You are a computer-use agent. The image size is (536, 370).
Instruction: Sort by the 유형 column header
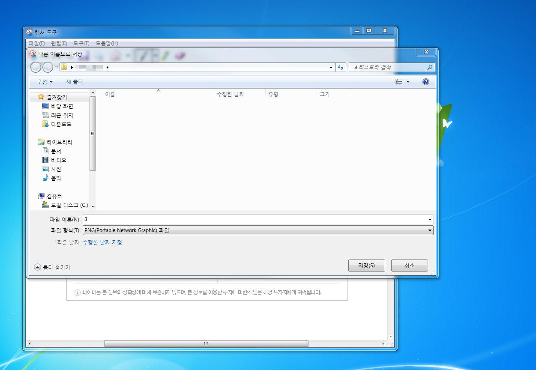tap(291, 94)
